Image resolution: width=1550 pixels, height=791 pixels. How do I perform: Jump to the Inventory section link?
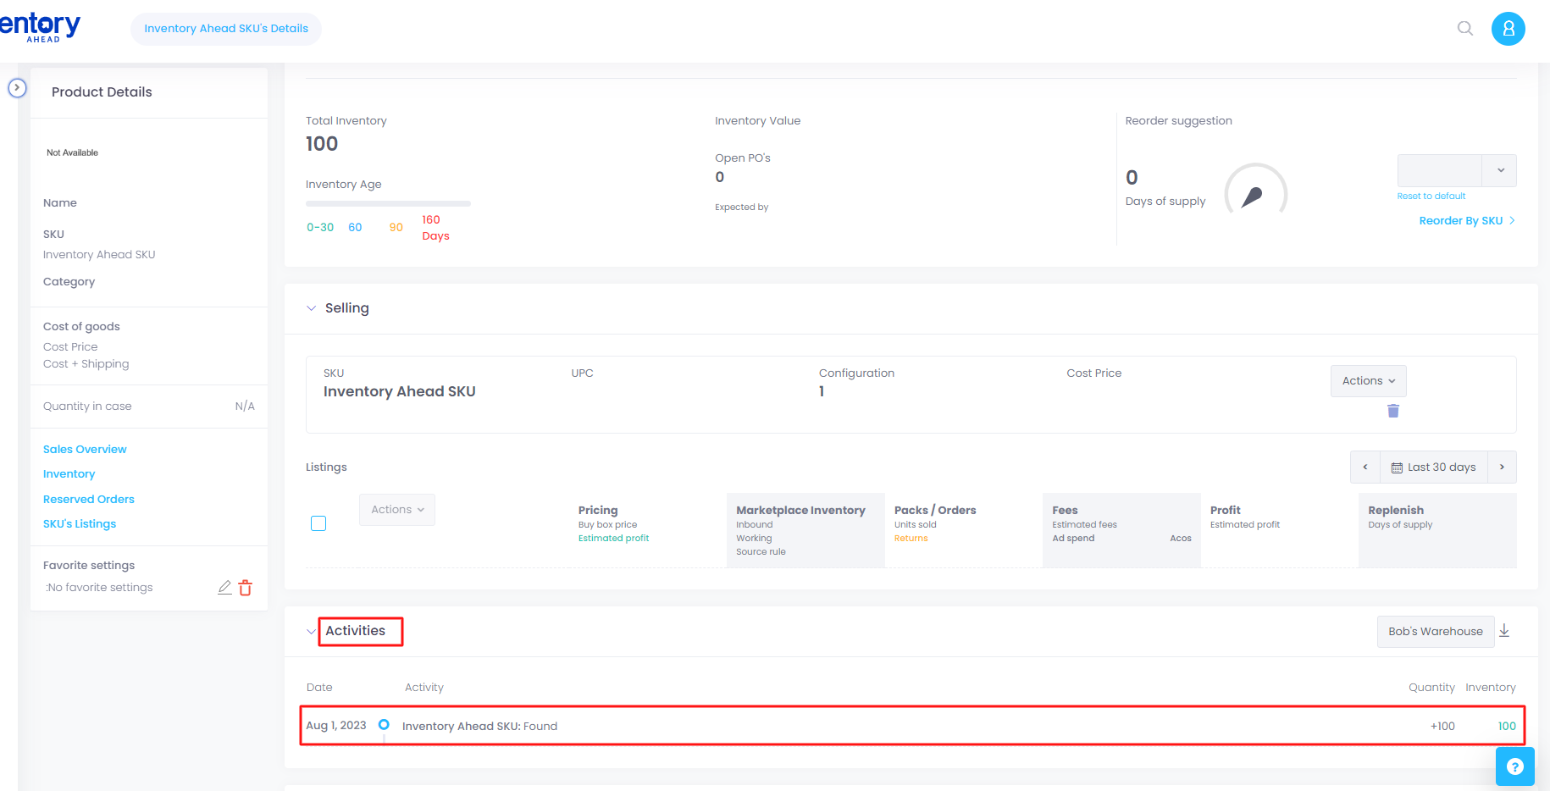click(x=69, y=474)
